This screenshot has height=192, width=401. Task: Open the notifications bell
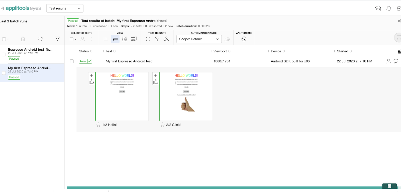tap(389, 9)
